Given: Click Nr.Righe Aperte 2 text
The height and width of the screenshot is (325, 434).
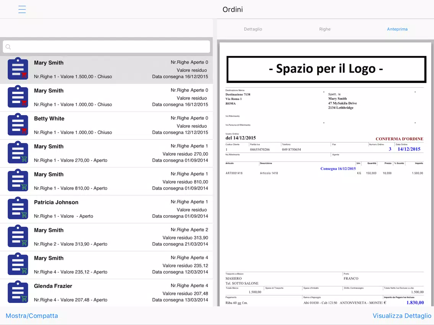Looking at the screenshot, I should [189, 230].
